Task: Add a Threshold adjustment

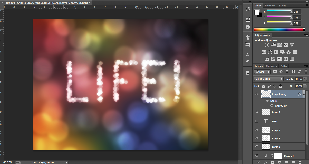Action: click(x=279, y=59)
